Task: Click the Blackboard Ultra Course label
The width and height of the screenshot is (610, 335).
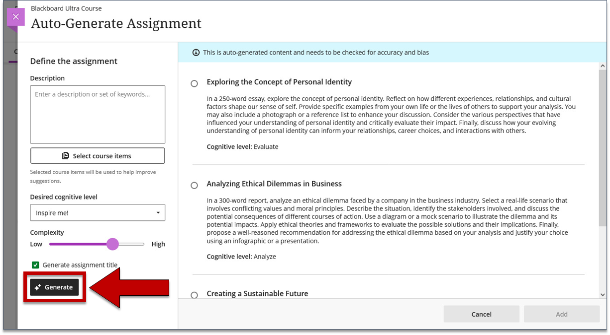Action: 66,8
